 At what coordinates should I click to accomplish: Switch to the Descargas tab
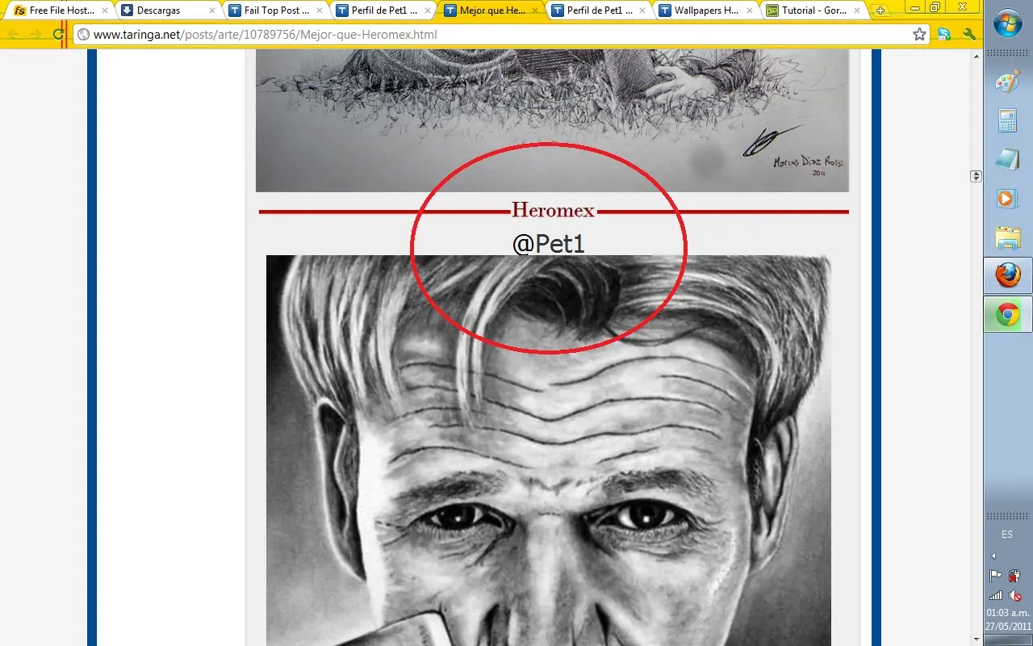pyautogui.click(x=168, y=10)
